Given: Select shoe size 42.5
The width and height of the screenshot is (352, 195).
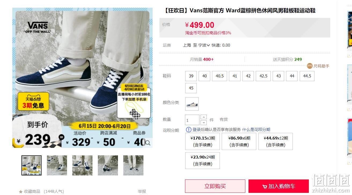Looking at the screenshot, I should click(263, 76).
